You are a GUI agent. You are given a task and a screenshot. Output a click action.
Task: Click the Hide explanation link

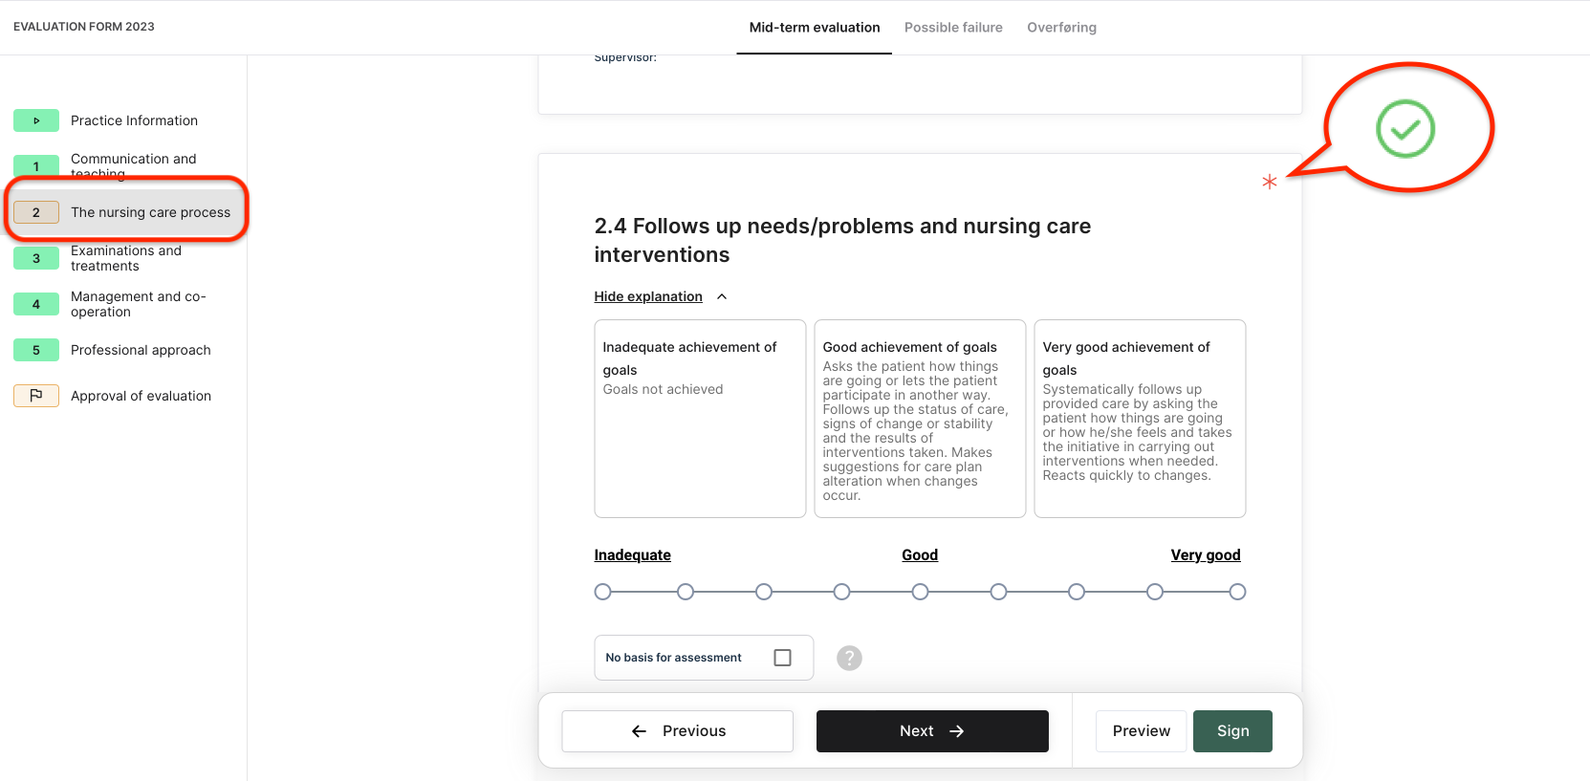648,296
